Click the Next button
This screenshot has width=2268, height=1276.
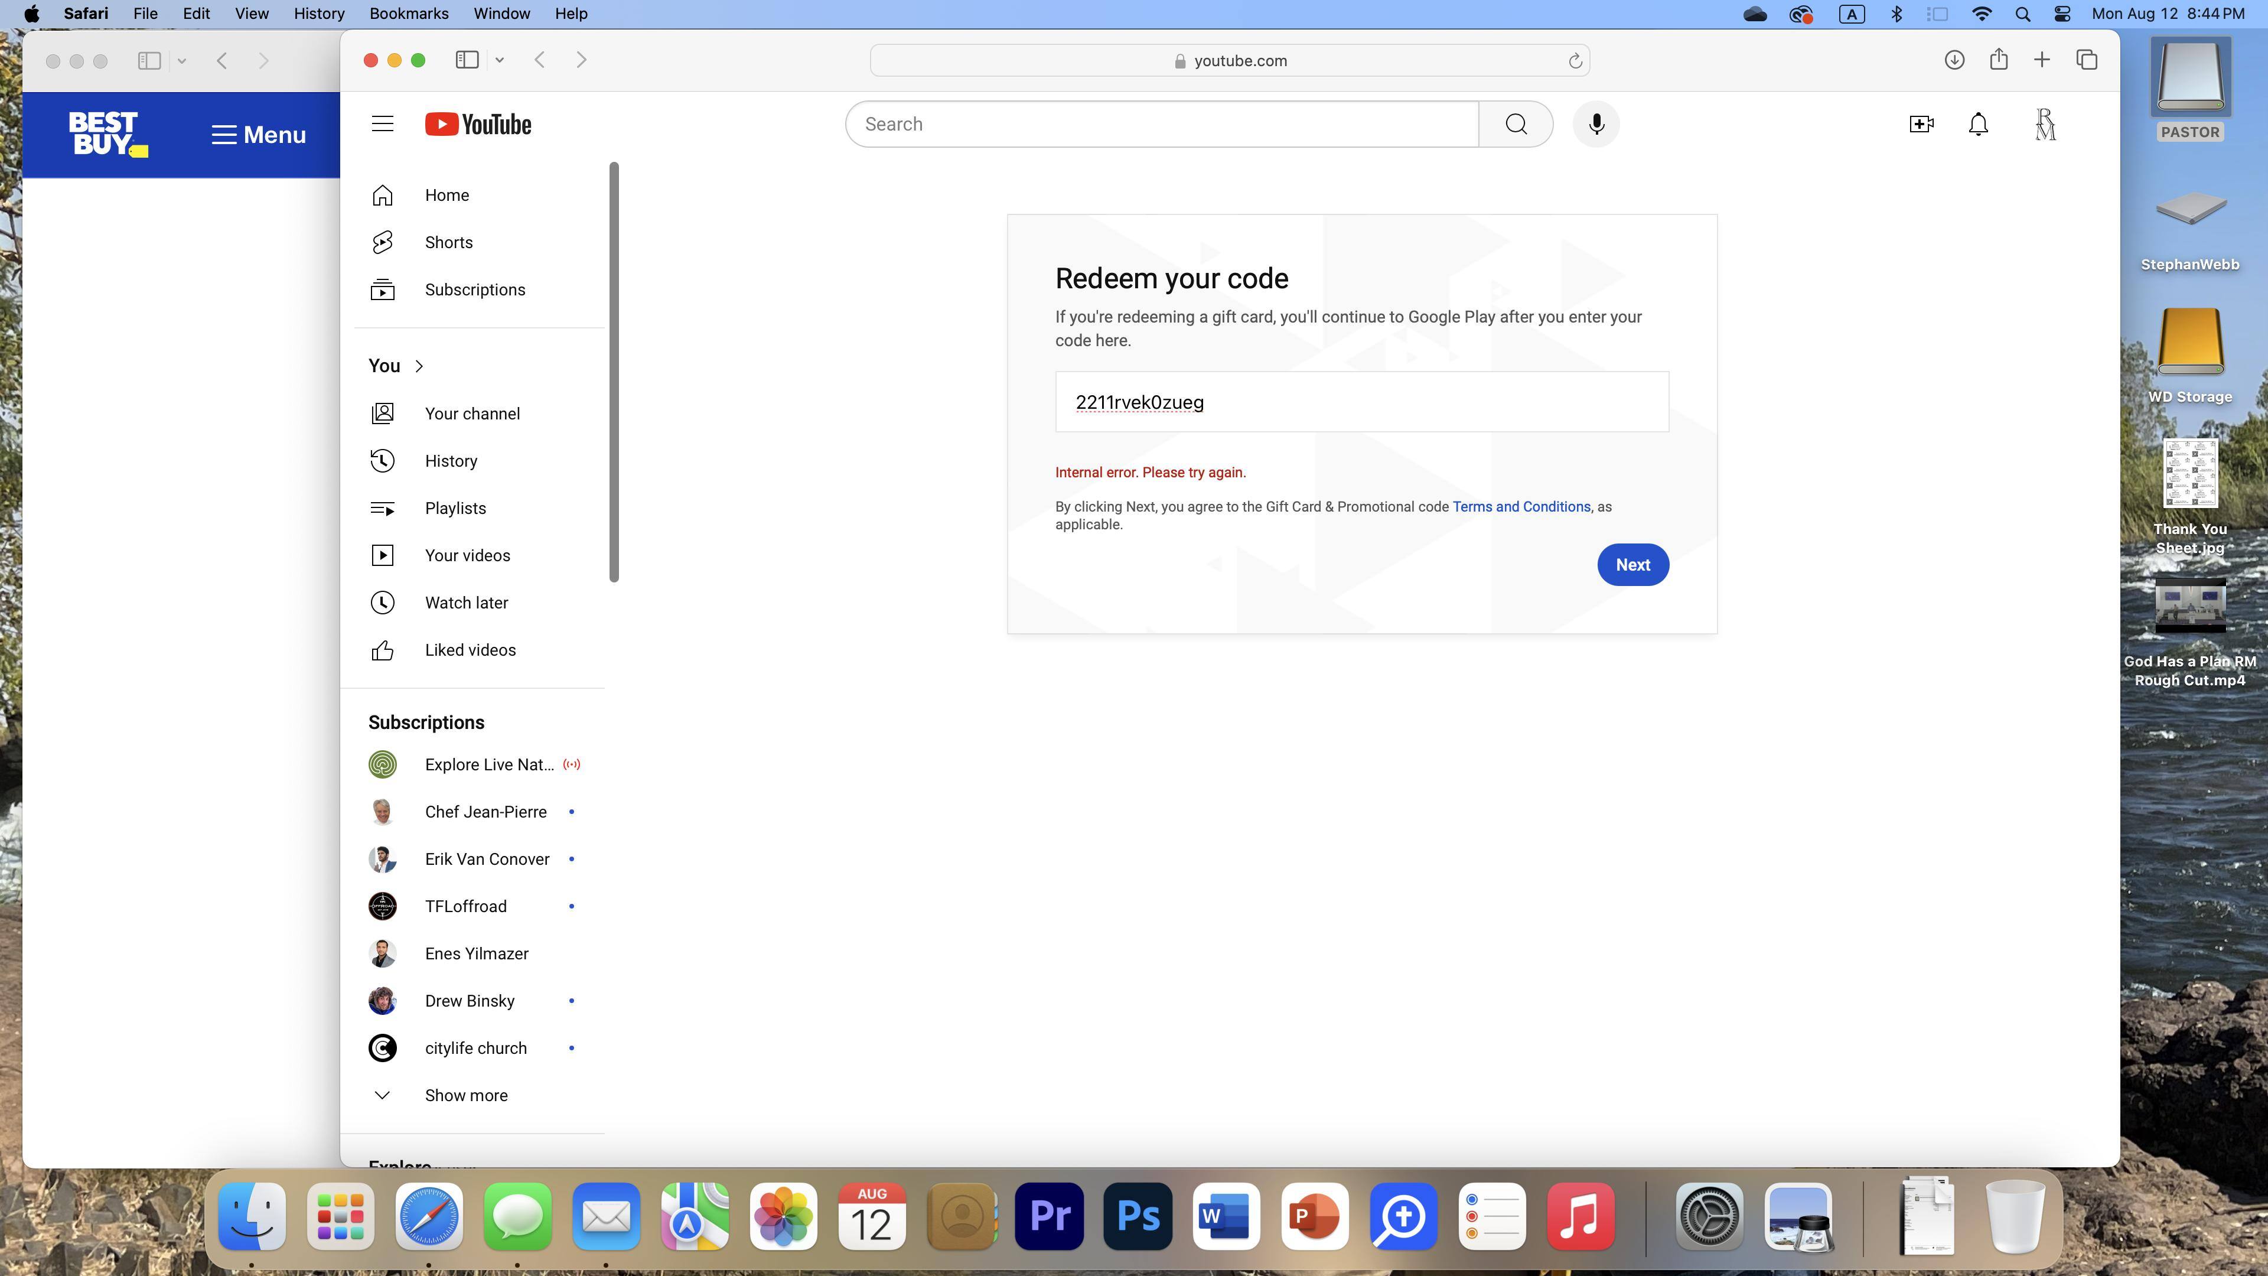click(1632, 565)
